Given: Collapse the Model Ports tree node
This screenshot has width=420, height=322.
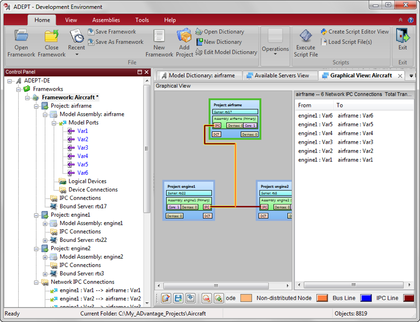Looking at the screenshot, I should tap(55, 123).
